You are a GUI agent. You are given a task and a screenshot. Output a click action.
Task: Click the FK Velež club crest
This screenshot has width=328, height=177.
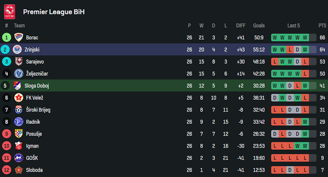(18, 98)
